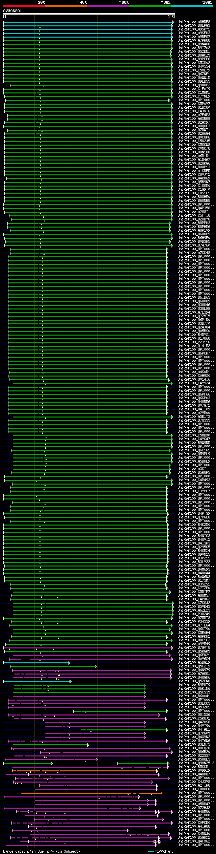Select the UniRef100_Q40554 label
The width and height of the screenshot is (216, 854).
point(194,67)
